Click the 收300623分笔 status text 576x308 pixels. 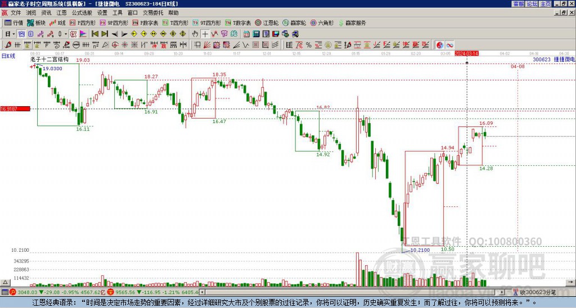pyautogui.click(x=537, y=293)
